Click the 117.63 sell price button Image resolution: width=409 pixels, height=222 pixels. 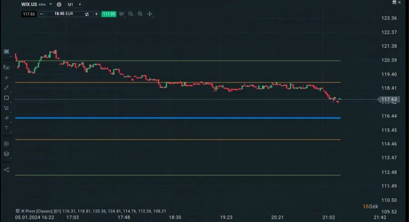[x=29, y=14]
